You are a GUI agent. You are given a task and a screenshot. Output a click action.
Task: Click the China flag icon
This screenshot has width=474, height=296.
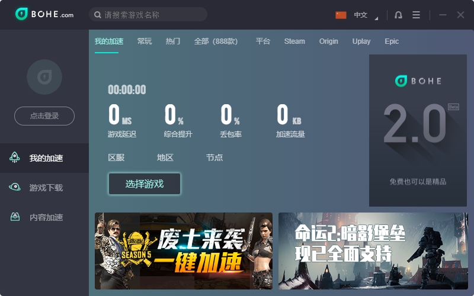click(341, 15)
